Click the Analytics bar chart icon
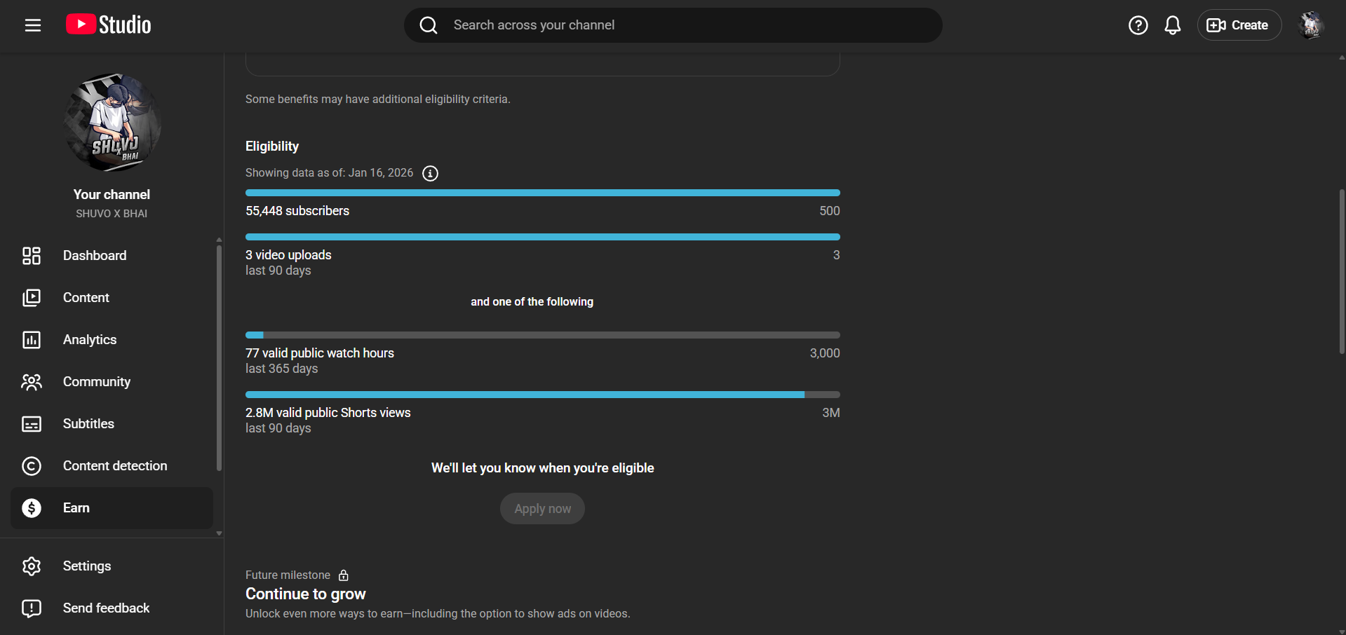 tap(32, 340)
